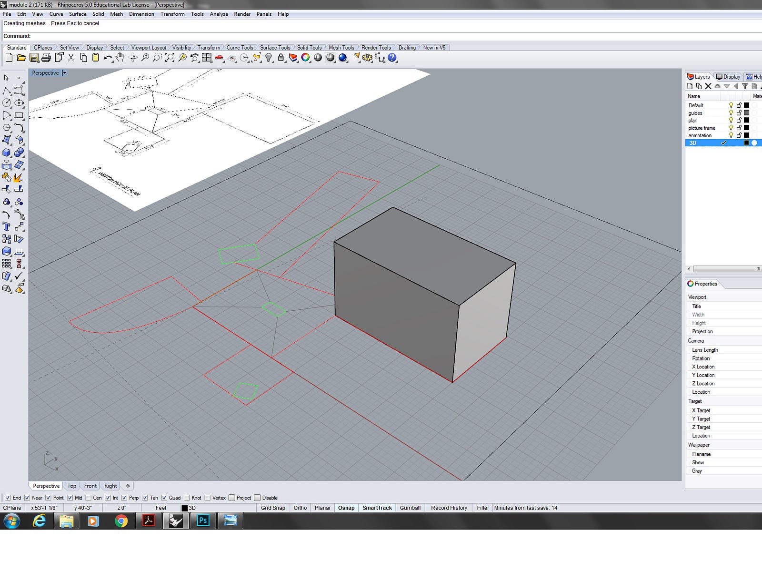
Task: Enable the Cen osnap checkbox
Action: coord(89,498)
